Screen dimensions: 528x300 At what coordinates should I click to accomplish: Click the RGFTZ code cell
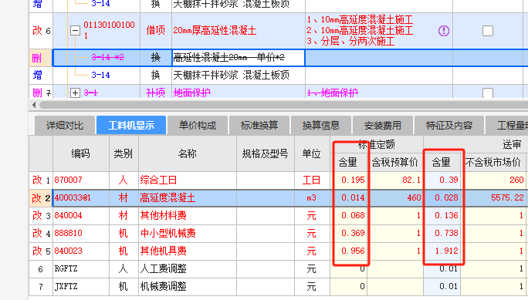(81, 268)
